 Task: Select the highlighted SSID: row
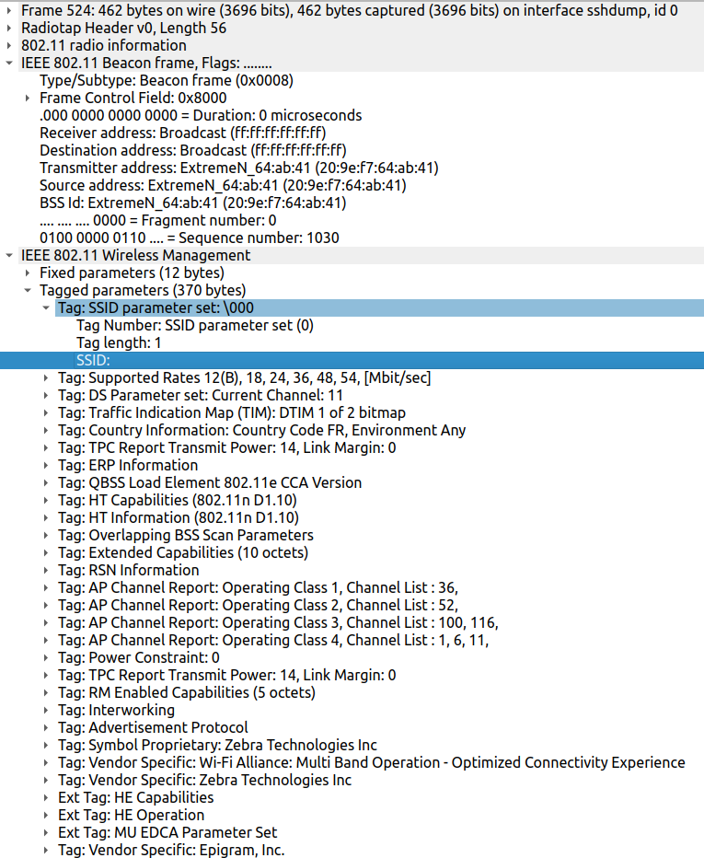click(352, 361)
